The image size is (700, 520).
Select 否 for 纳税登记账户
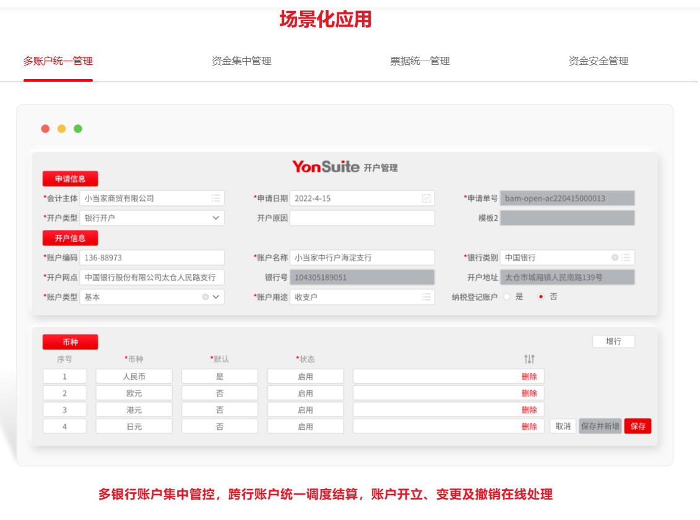(x=541, y=297)
